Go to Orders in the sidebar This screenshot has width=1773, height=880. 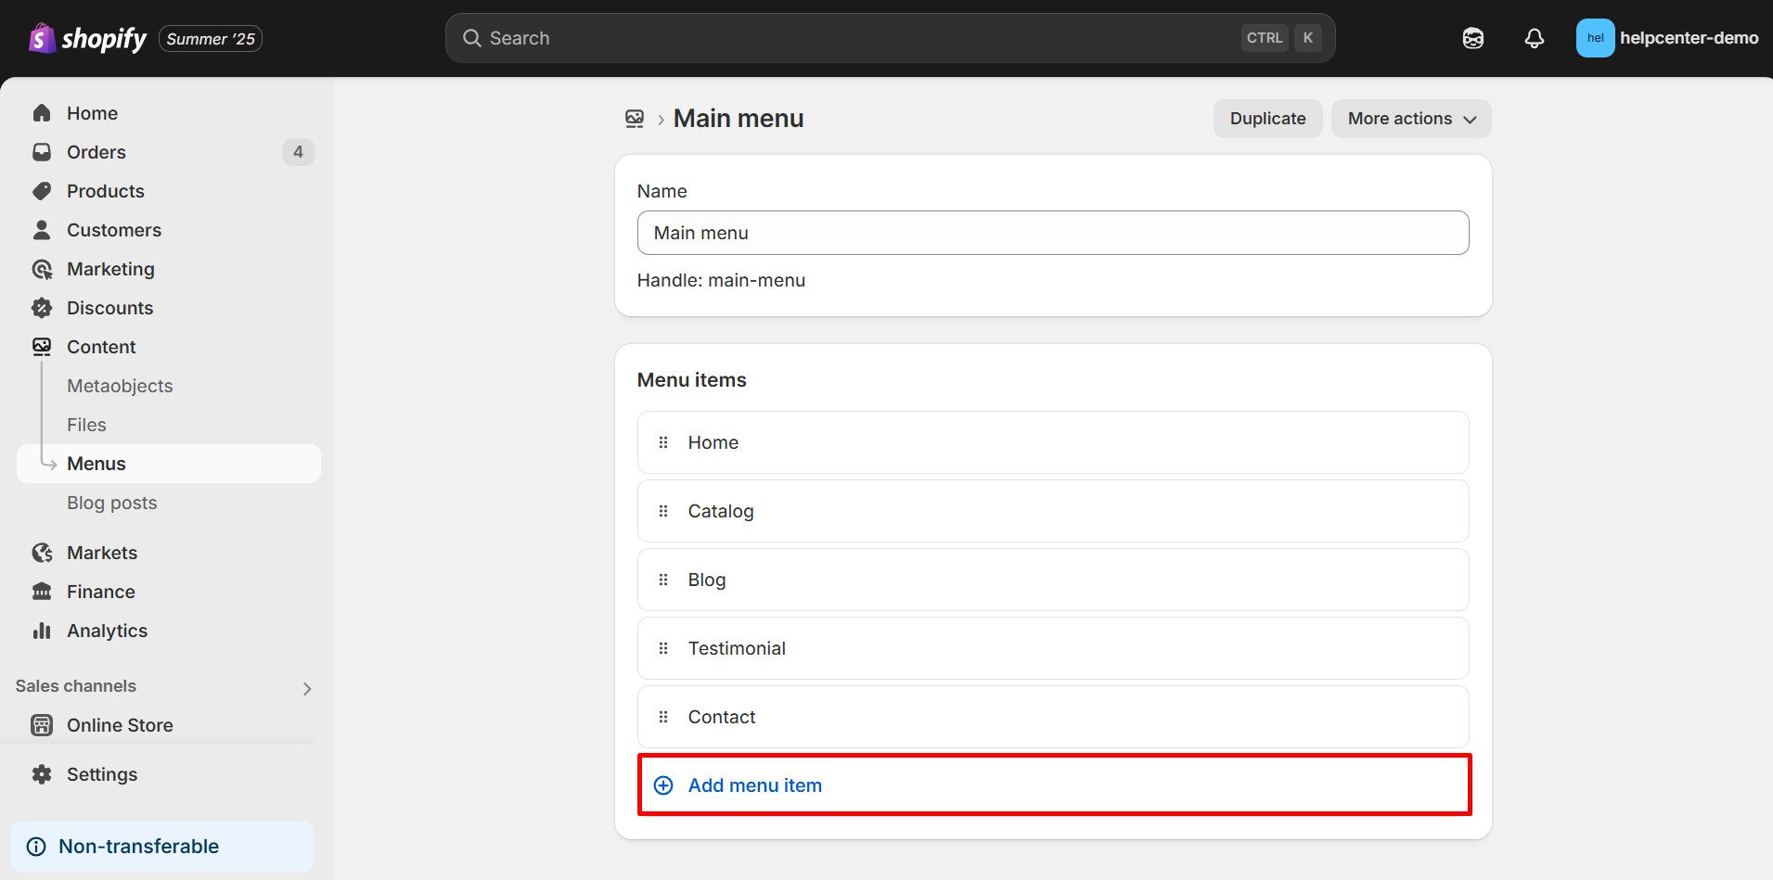[x=96, y=152]
